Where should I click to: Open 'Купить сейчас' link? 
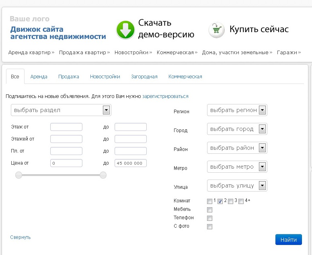coord(259,29)
